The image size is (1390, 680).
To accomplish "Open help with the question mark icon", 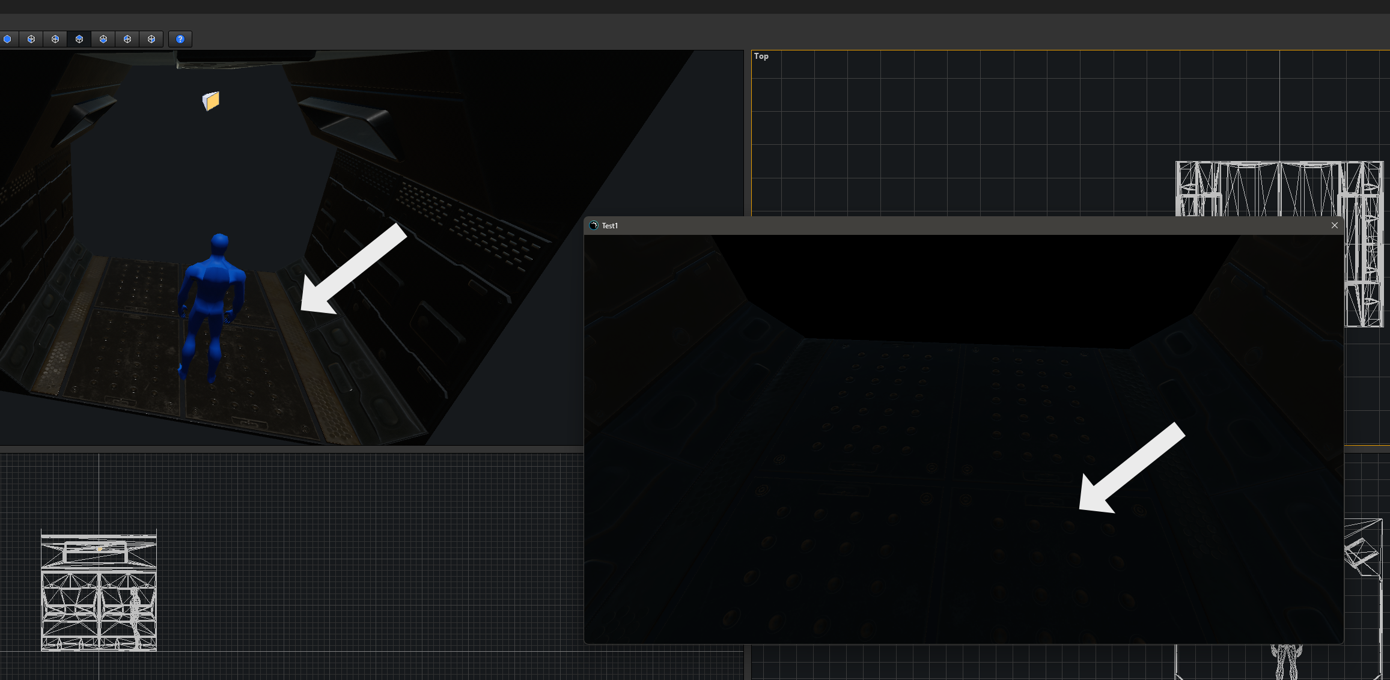I will tap(180, 39).
